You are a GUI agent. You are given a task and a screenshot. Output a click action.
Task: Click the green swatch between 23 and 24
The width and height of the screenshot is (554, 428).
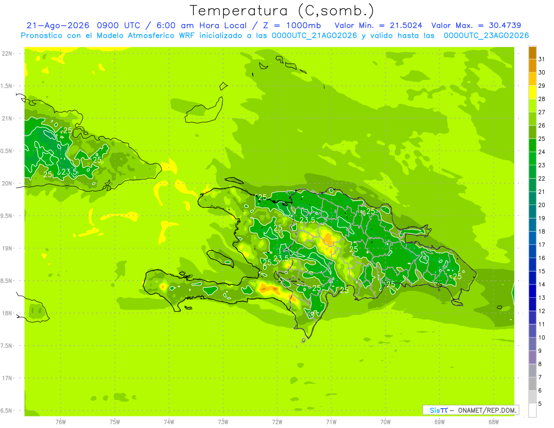532,158
